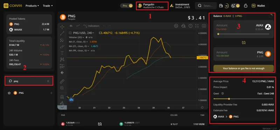This screenshot has width=280, height=130.
Task: Toggle the dark mode moon switch
Action: coord(235,6)
